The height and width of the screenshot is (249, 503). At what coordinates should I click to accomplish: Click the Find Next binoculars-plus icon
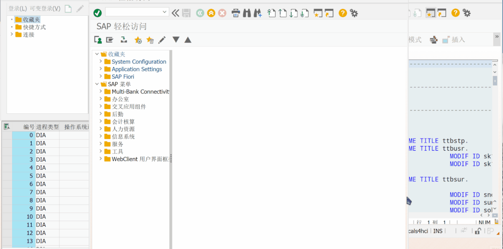click(258, 13)
